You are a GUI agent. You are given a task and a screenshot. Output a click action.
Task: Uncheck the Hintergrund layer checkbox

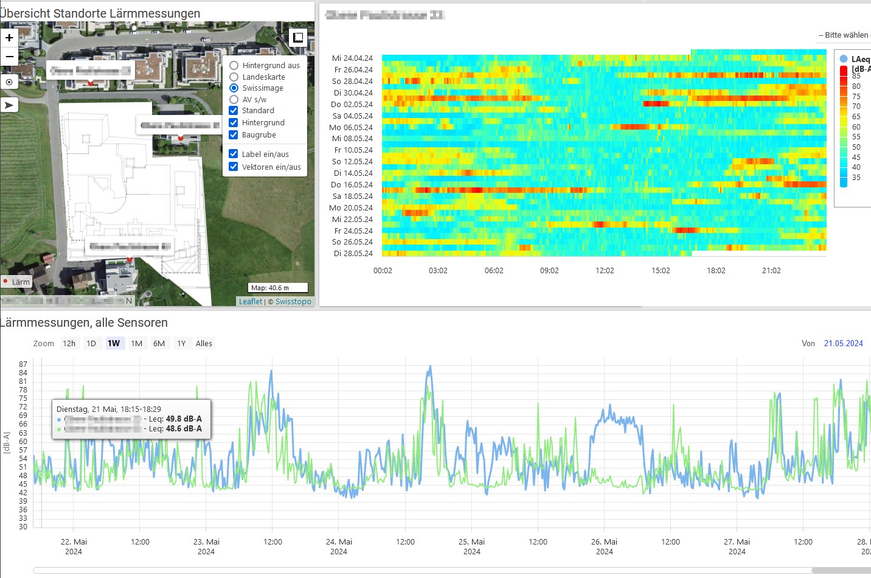click(x=233, y=122)
